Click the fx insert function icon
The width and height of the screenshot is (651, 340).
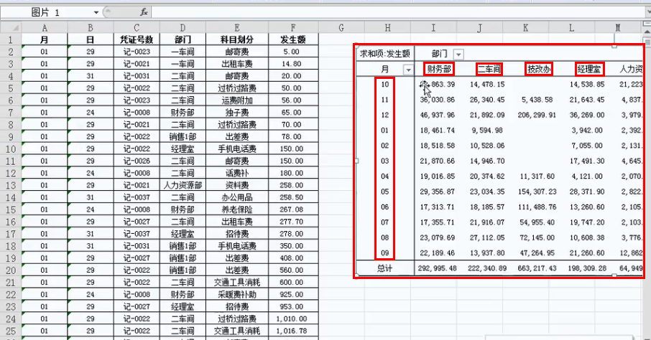(144, 12)
